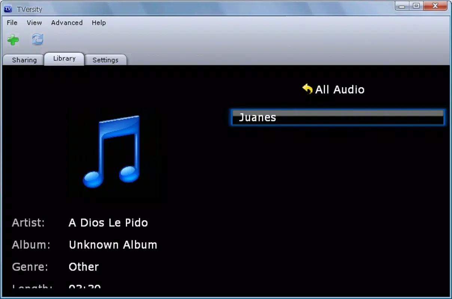
Task: Click the blue refresh library icon
Action: click(x=37, y=39)
